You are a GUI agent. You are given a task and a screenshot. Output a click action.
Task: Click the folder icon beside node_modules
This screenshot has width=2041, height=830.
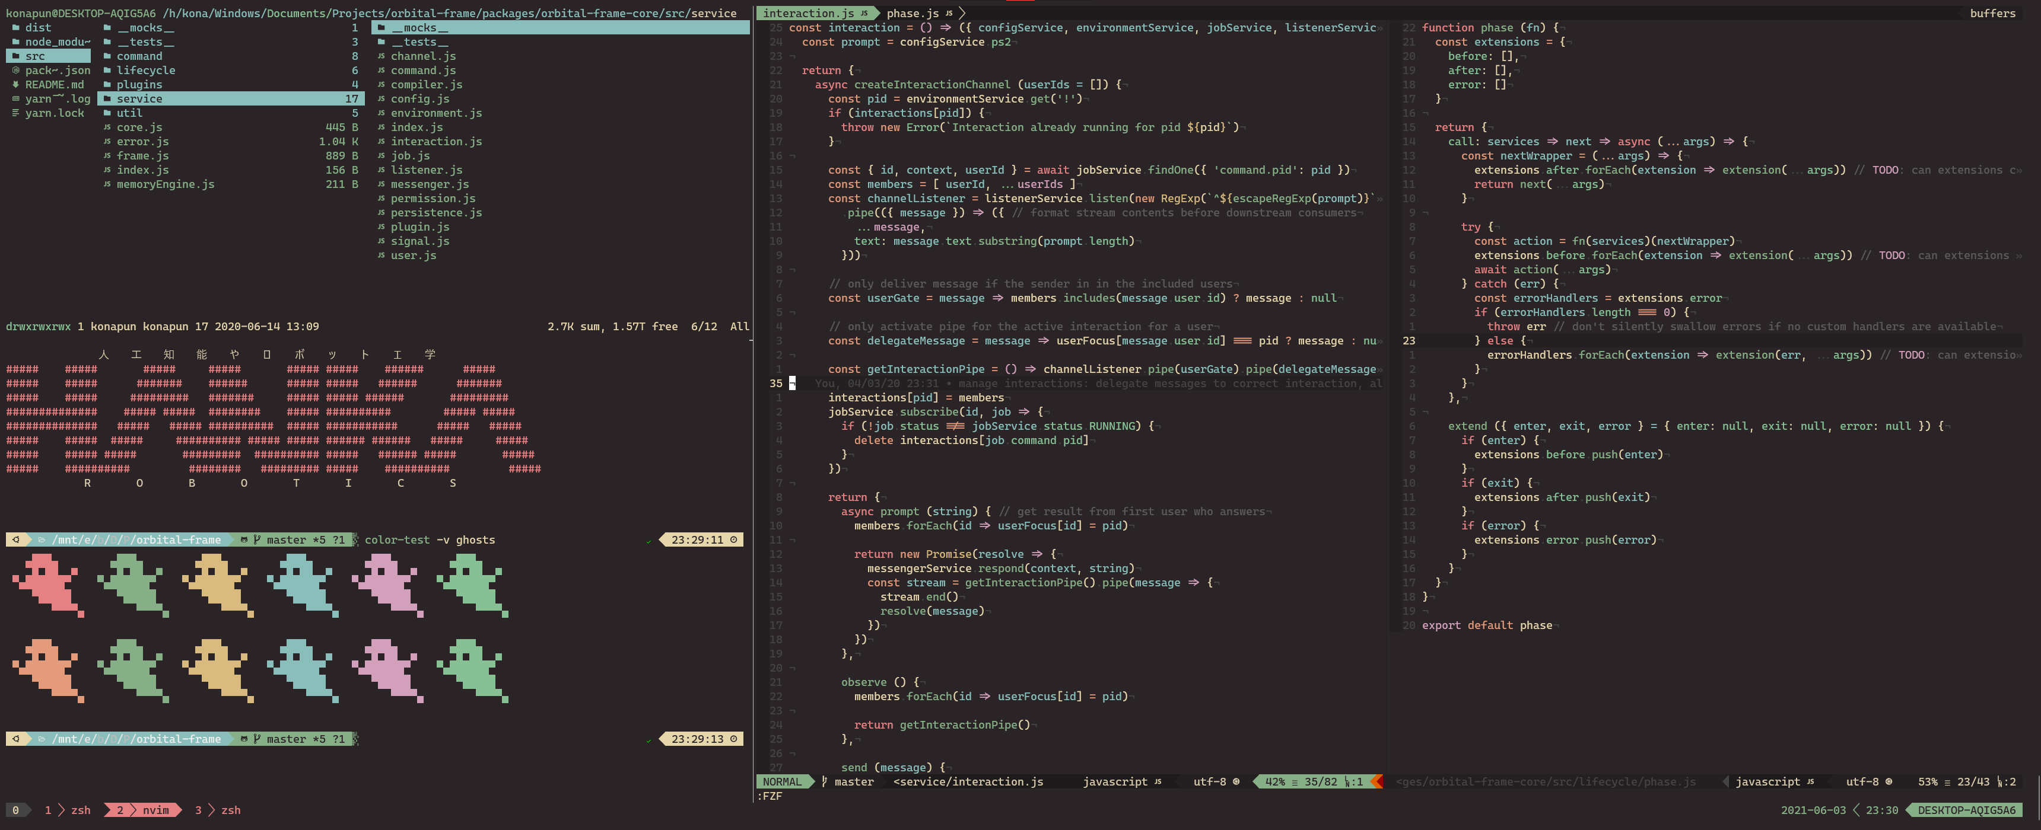(x=16, y=42)
